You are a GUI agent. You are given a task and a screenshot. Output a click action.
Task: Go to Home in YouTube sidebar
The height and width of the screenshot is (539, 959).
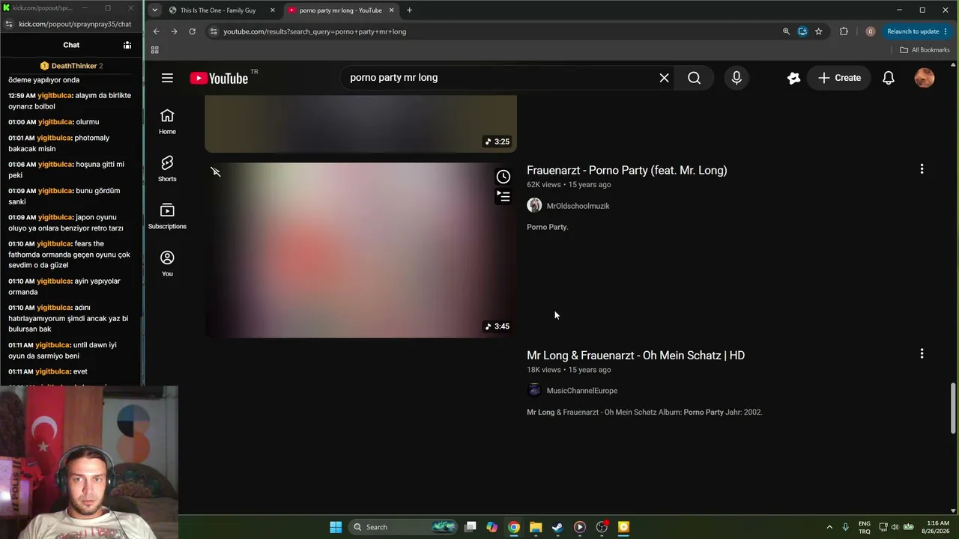point(167,121)
